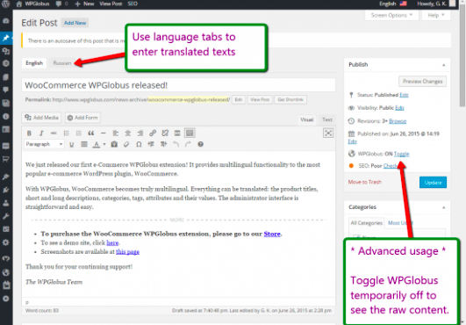Browse post revisions
Image resolution: width=466 pixels, height=325 pixels.
(398, 121)
